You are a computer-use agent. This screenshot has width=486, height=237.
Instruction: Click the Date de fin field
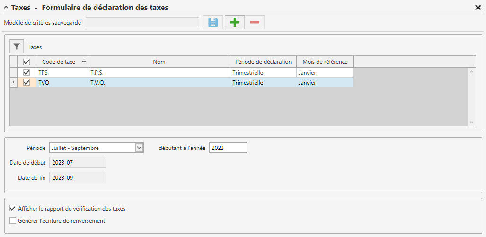click(78, 177)
